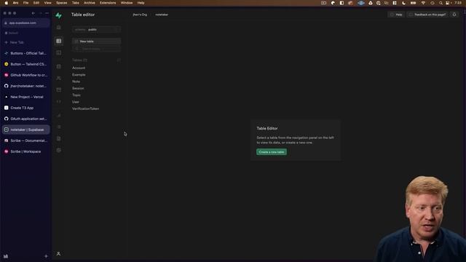The width and height of the screenshot is (466, 262).
Task: Click the plus icon at Arc sidebar bottom
Action: point(46,256)
